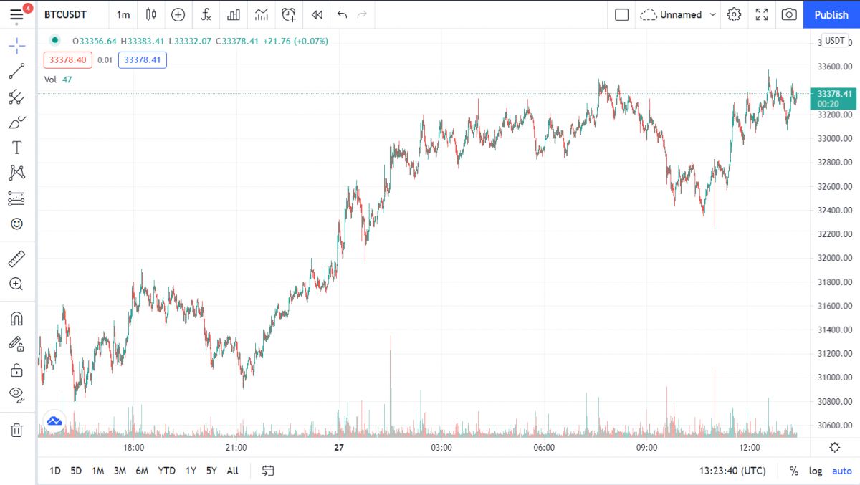Screen dimensions: 860x485
Task: Open the emoji icons picker
Action: coord(16,224)
